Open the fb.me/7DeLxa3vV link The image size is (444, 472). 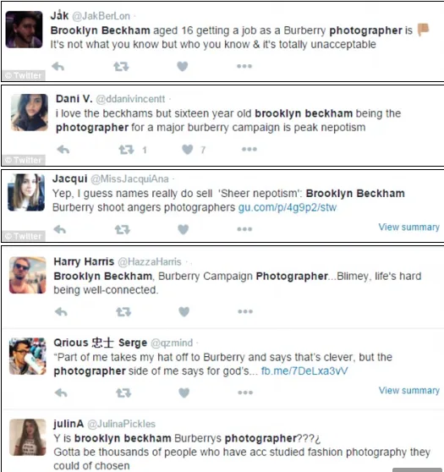(x=304, y=370)
